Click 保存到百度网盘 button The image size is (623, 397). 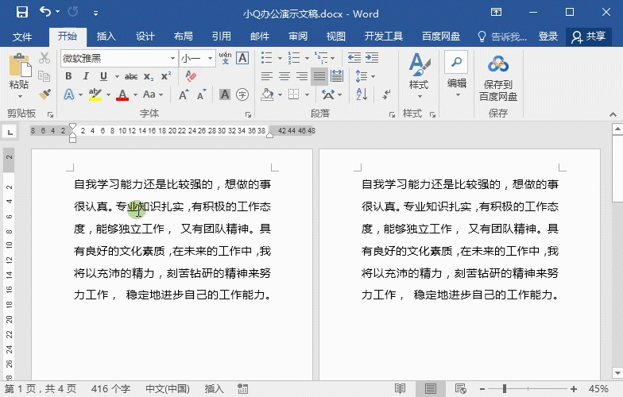click(498, 78)
